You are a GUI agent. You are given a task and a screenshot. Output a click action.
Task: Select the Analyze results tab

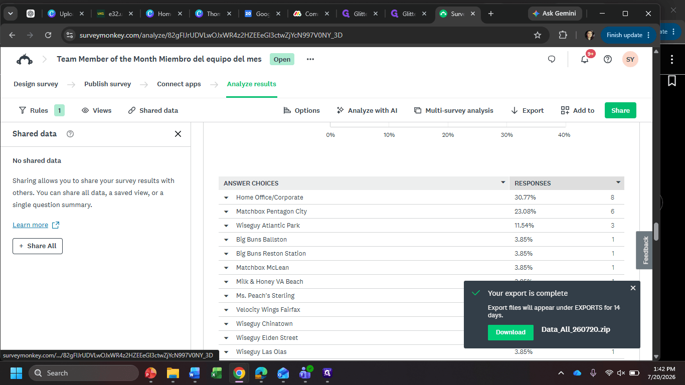(252, 84)
